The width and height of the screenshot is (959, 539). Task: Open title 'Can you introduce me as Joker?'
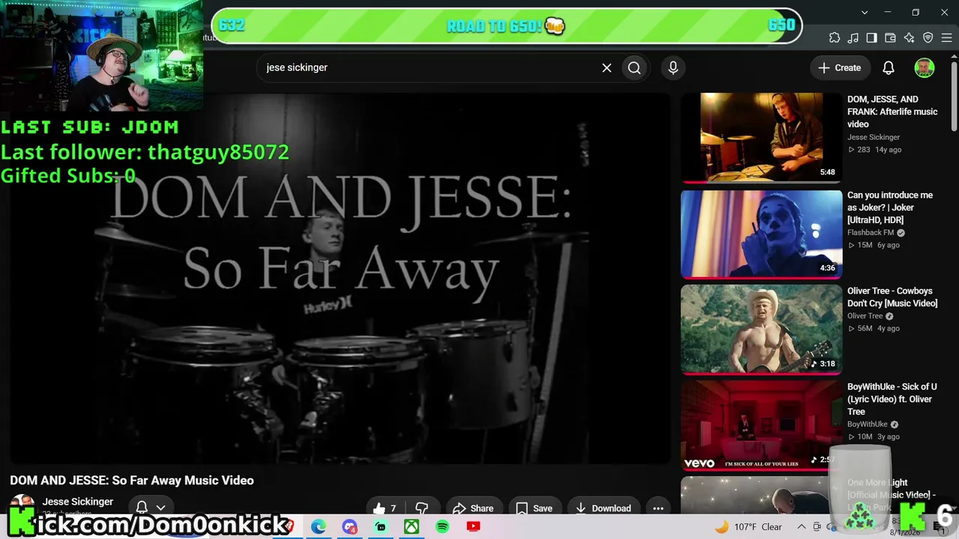click(x=890, y=207)
